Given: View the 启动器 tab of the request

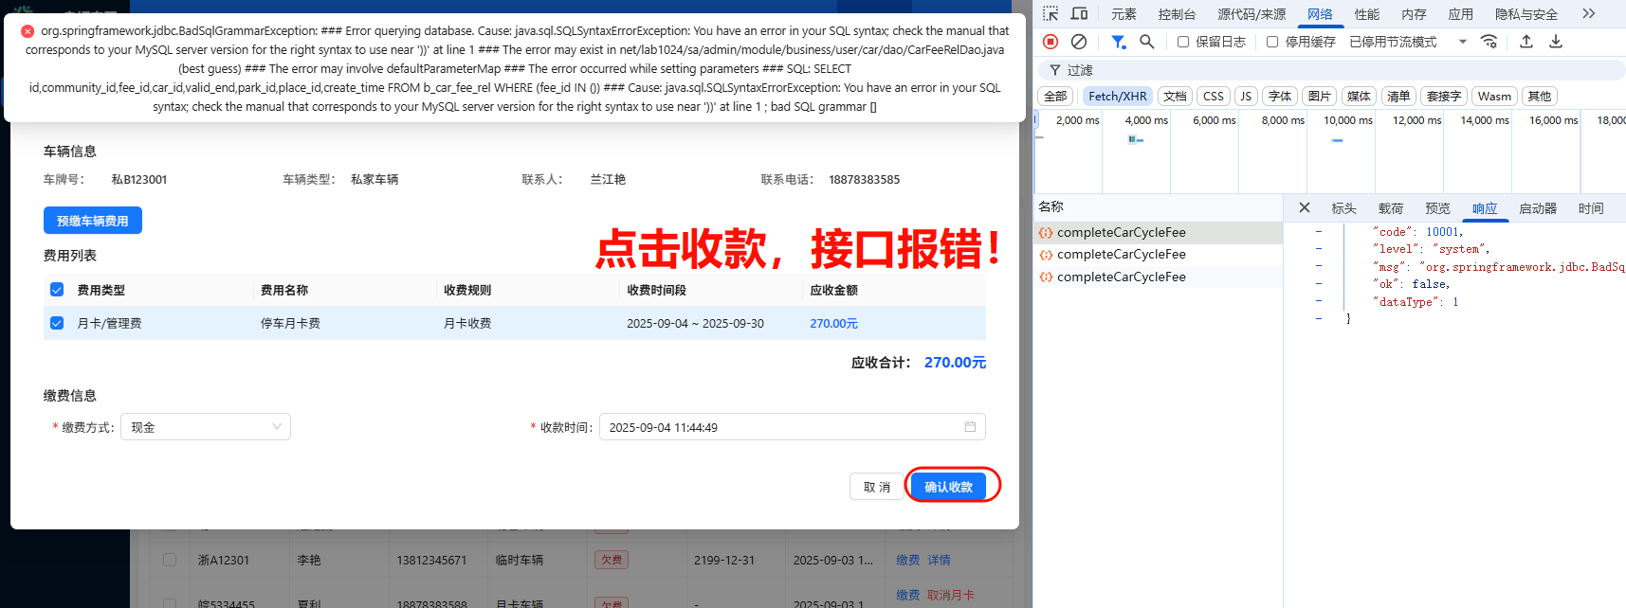Looking at the screenshot, I should pyautogui.click(x=1538, y=208).
